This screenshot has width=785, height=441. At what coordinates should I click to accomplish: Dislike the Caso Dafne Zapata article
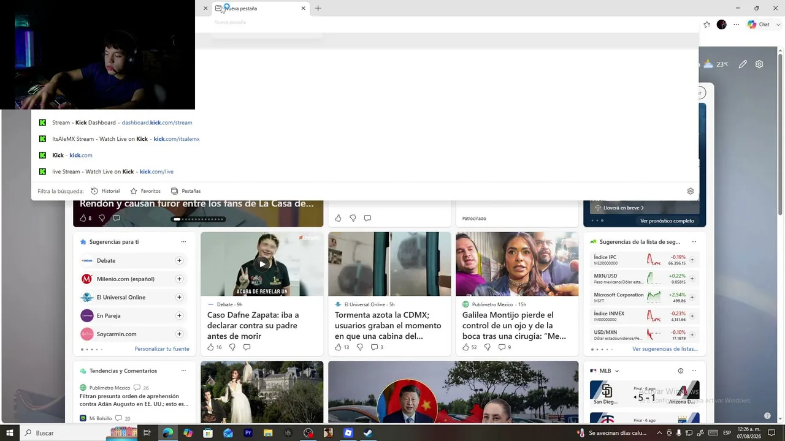232,347
